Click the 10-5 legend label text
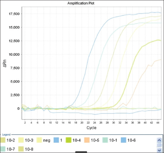The width and height of the screenshot is (164, 153). tap(95, 140)
